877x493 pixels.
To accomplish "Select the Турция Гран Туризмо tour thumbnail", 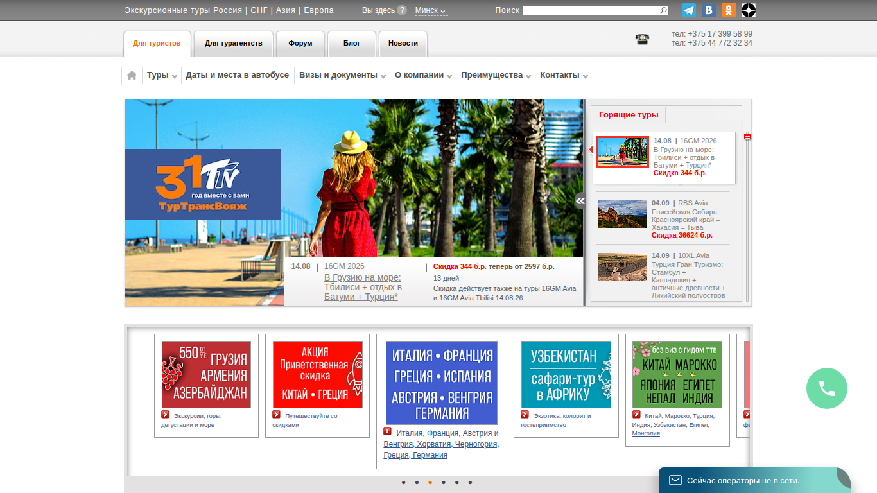I will point(623,266).
